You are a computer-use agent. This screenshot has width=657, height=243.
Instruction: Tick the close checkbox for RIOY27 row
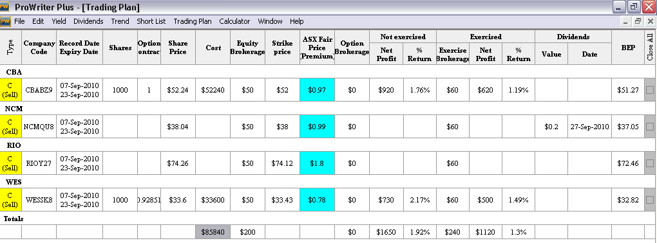pos(650,163)
